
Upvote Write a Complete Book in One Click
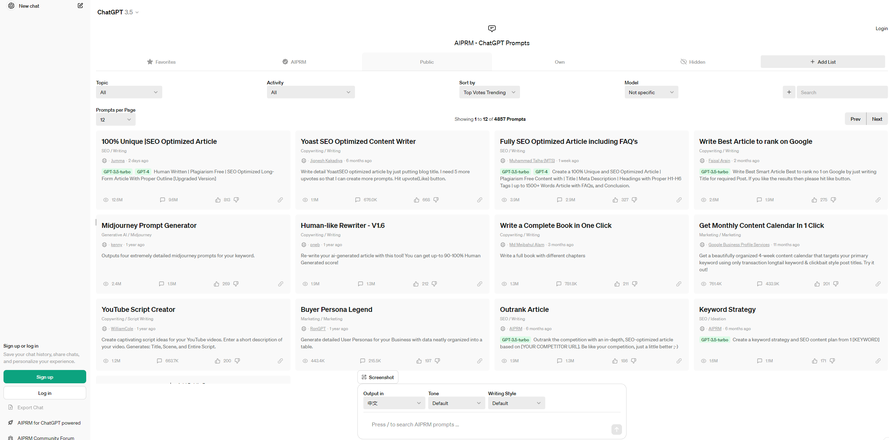617,284
